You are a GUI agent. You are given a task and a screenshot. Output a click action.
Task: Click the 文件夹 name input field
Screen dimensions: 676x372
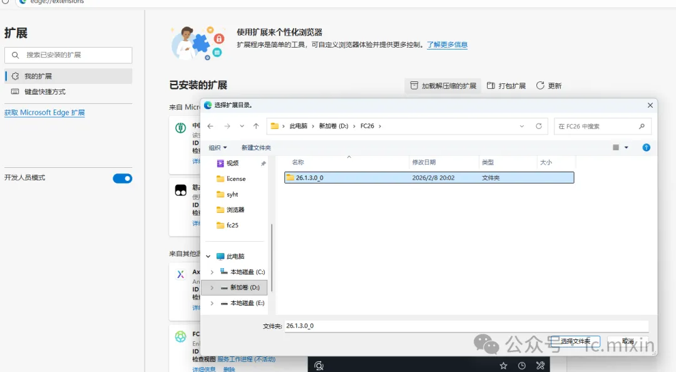[x=466, y=326]
